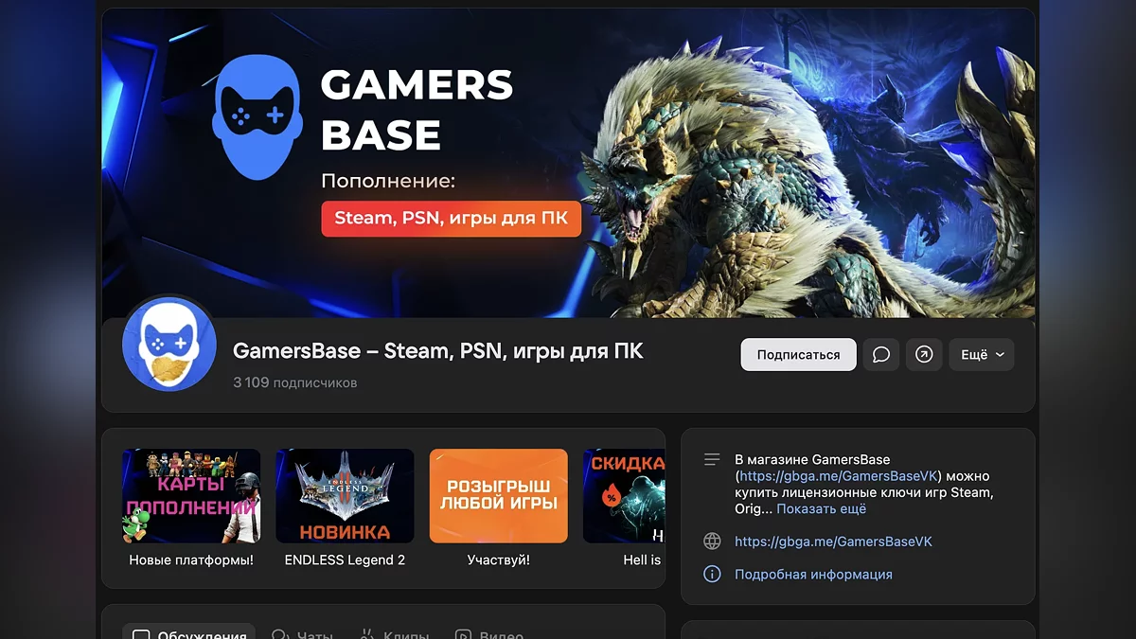Click the description lines icon

[x=713, y=460]
